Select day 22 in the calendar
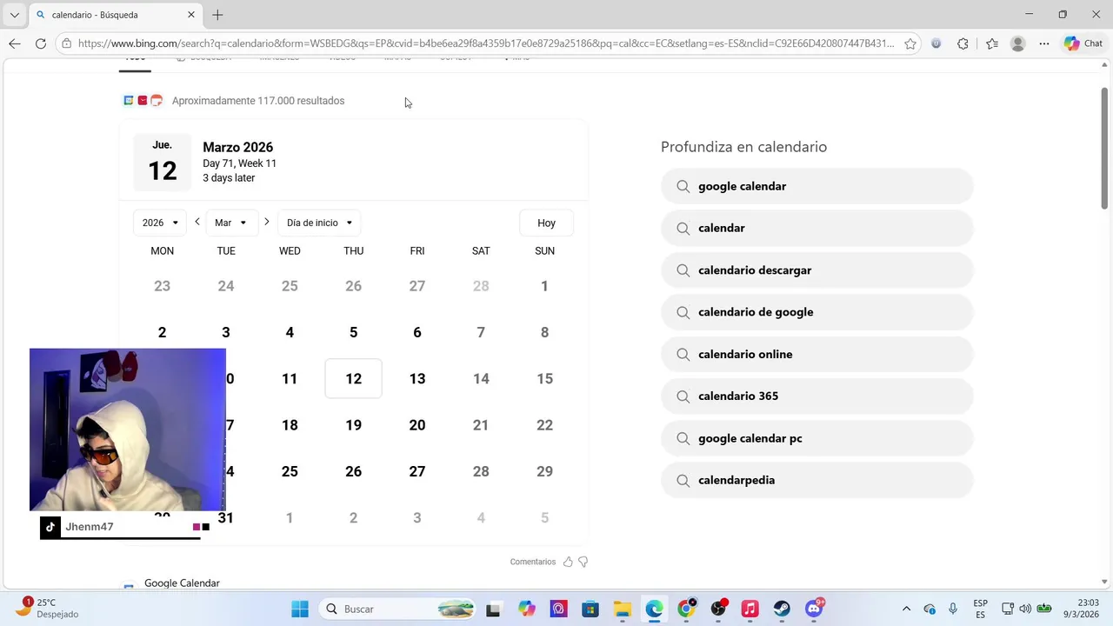This screenshot has width=1113, height=626. [544, 425]
